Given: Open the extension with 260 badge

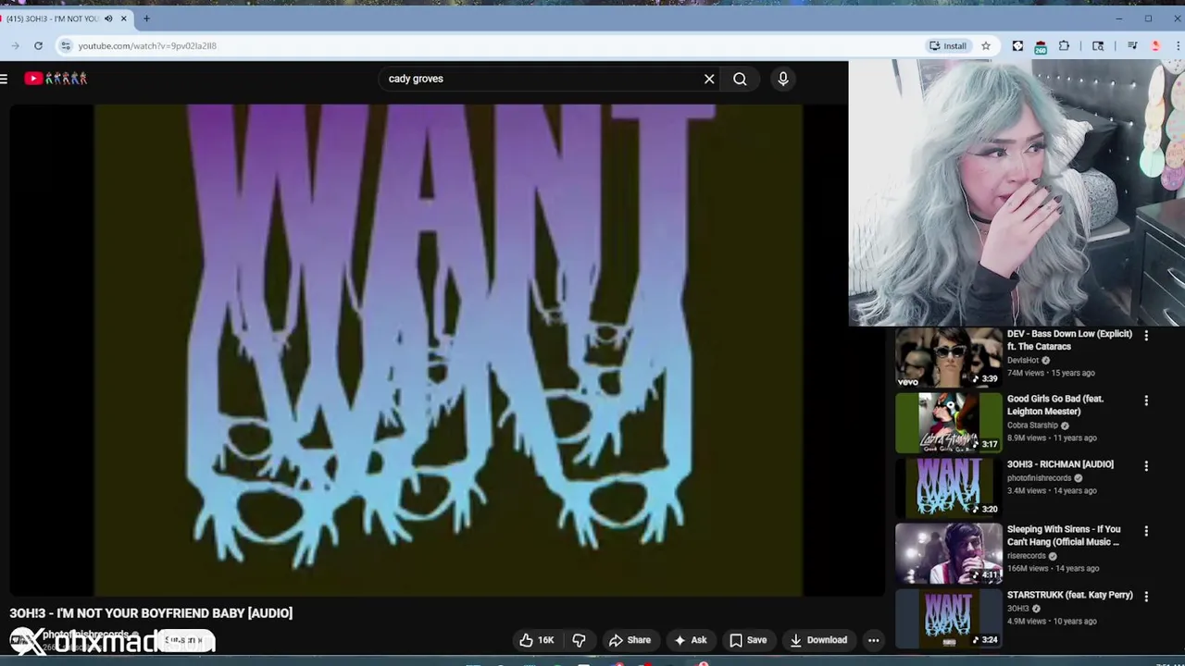Looking at the screenshot, I should coord(1041,46).
